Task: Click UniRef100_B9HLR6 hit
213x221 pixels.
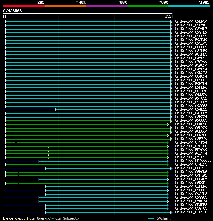Action: click(191, 88)
